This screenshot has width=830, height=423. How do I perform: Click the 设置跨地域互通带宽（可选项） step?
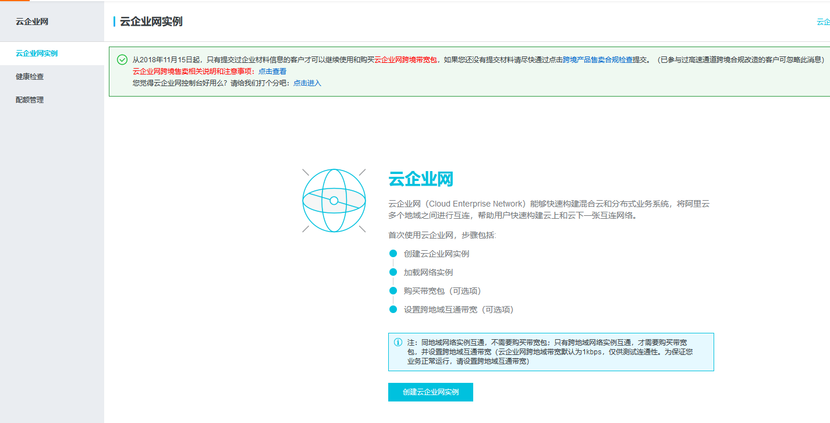pos(461,310)
